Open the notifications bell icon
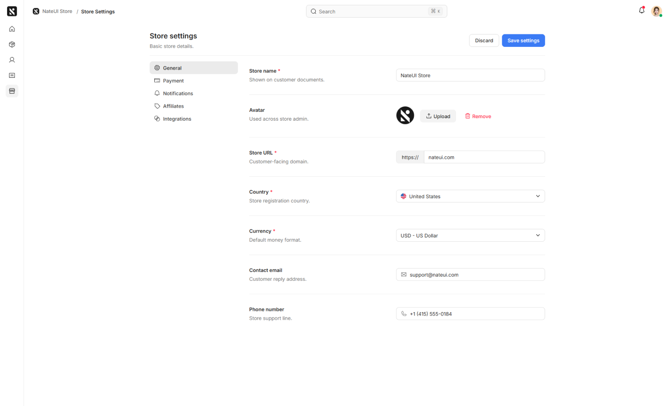Viewport: 664px width, 406px height. [642, 10]
